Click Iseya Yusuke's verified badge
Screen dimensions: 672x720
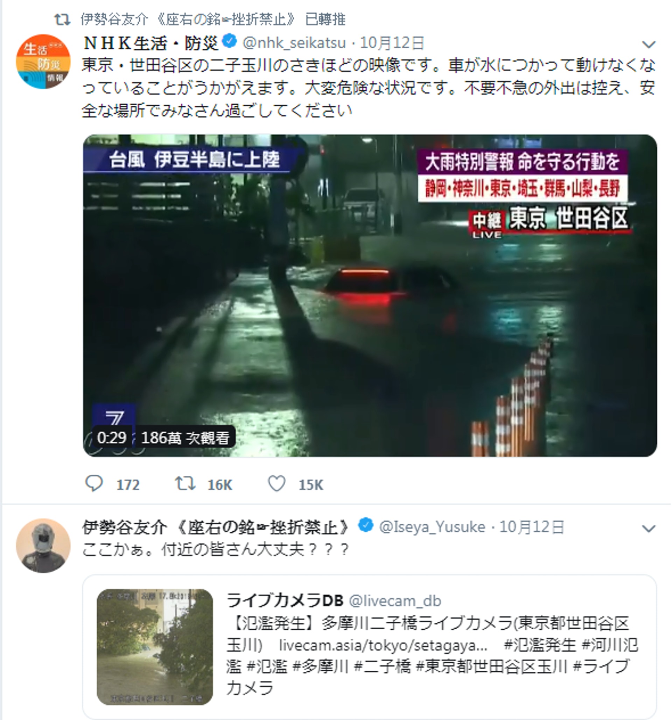(366, 525)
